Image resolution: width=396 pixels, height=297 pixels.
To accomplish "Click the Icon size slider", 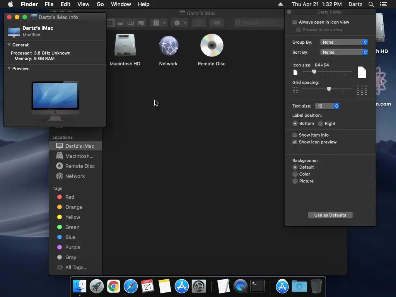I will pyautogui.click(x=327, y=72).
